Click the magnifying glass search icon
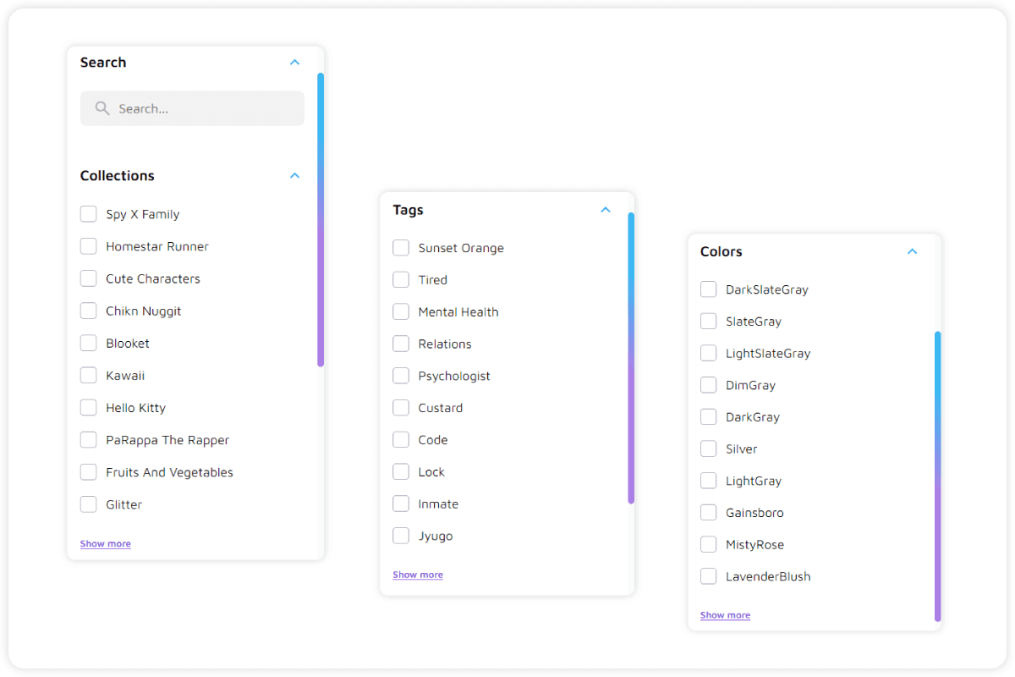1015x677 pixels. 102,108
